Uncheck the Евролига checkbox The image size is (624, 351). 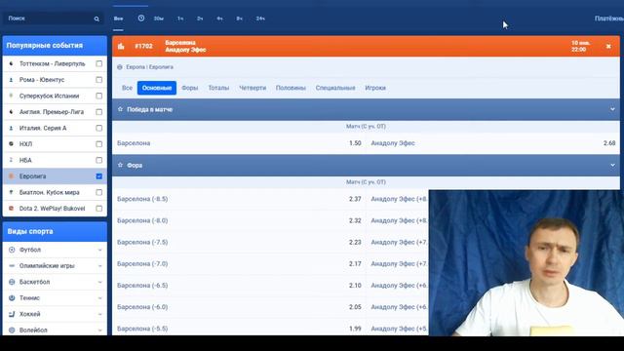click(x=99, y=175)
